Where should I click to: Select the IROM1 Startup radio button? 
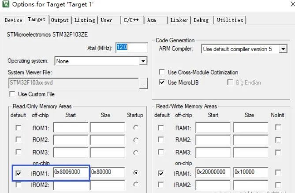[x=136, y=172]
